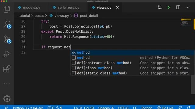Close the views.py tab
This screenshot has height=109, width=195.
pyautogui.click(x=117, y=7)
